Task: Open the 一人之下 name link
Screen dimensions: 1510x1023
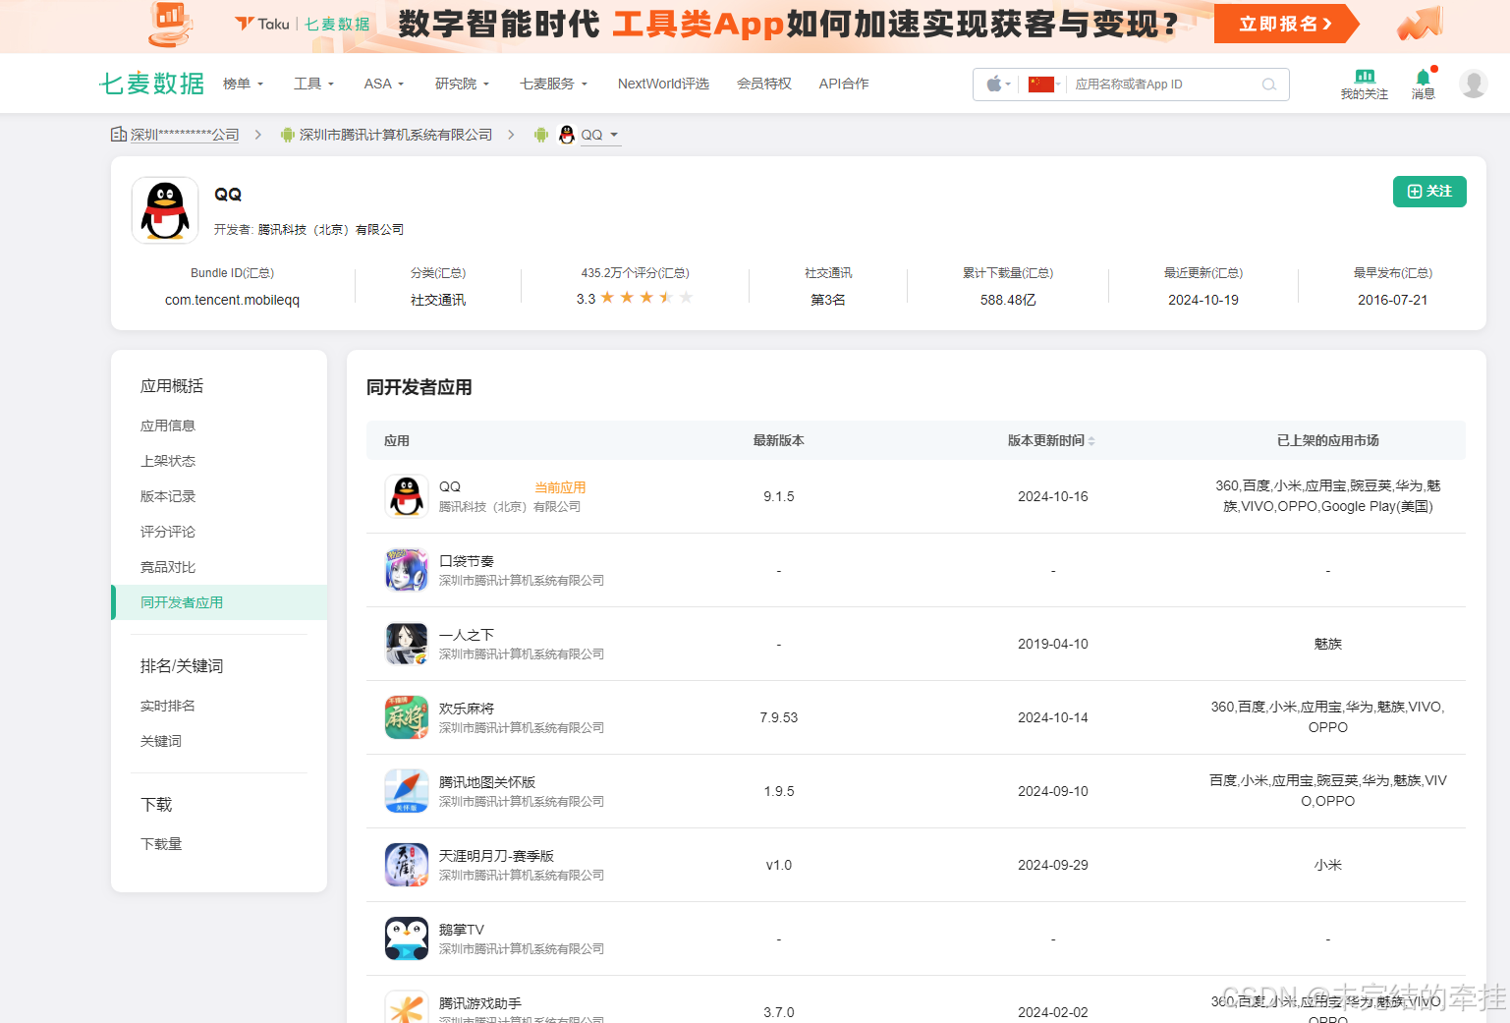Action: pyautogui.click(x=467, y=635)
